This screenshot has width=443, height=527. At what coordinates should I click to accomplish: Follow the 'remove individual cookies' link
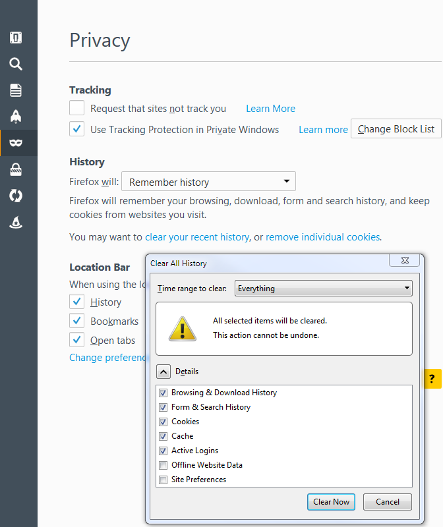point(322,237)
